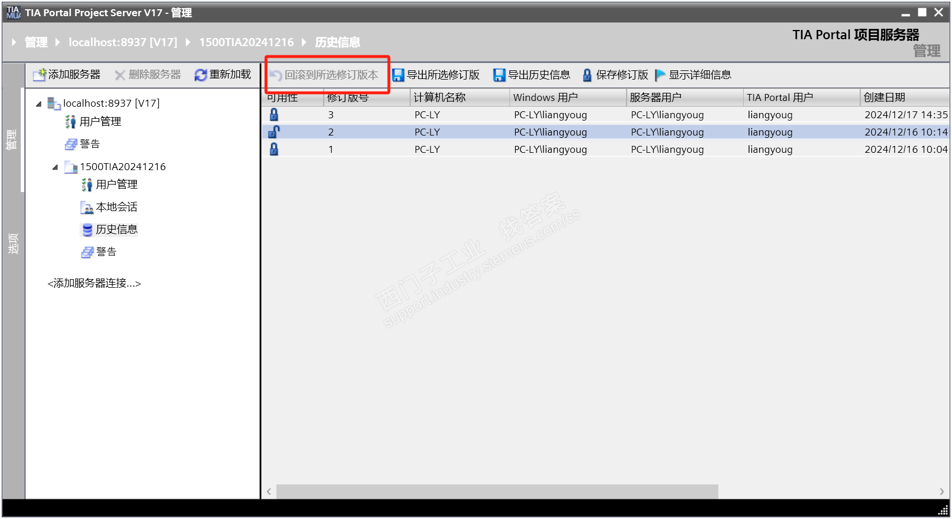
Task: Sort by the TIA Portal 用户 column header
Action: coord(801,97)
